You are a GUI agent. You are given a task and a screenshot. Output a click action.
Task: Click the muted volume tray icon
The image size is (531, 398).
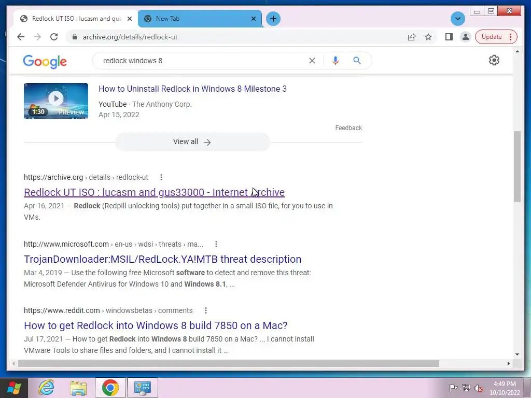pos(479,388)
